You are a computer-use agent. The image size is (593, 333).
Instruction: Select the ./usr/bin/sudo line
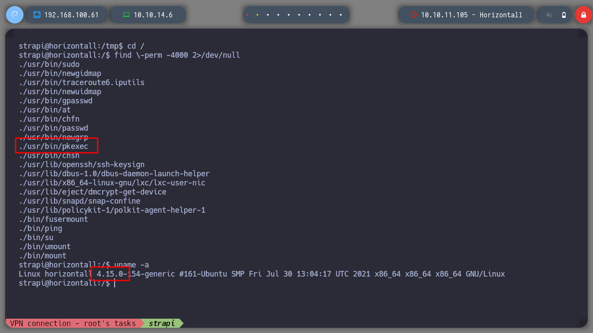(x=49, y=64)
